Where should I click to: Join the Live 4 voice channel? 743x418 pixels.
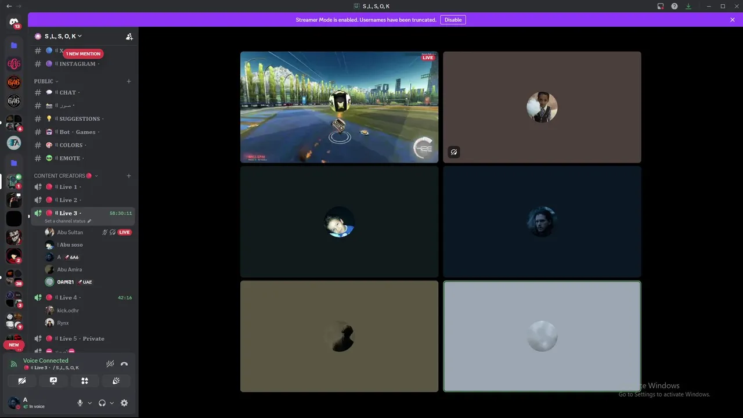[x=83, y=297]
